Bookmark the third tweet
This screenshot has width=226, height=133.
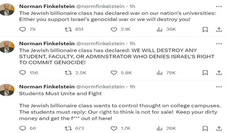205,128
